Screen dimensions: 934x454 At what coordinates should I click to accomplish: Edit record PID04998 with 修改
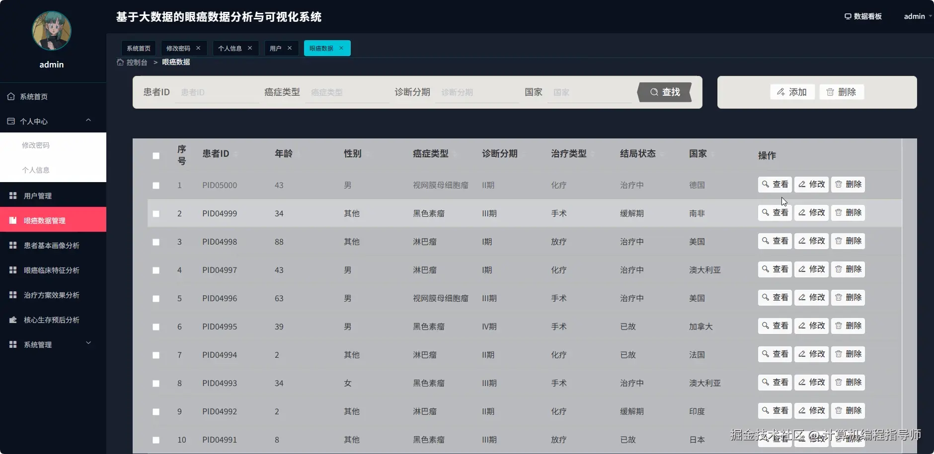(811, 241)
